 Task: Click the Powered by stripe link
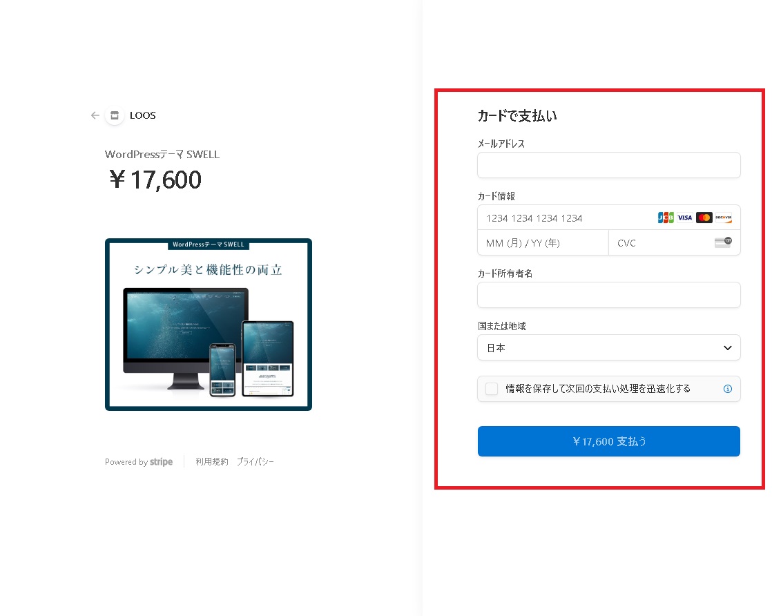click(x=139, y=462)
